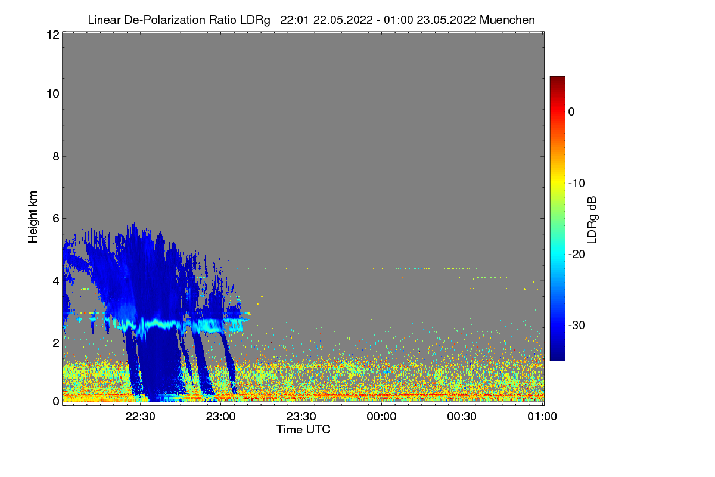
Task: Click the "Time UTC" axis label
Action: click(x=303, y=429)
